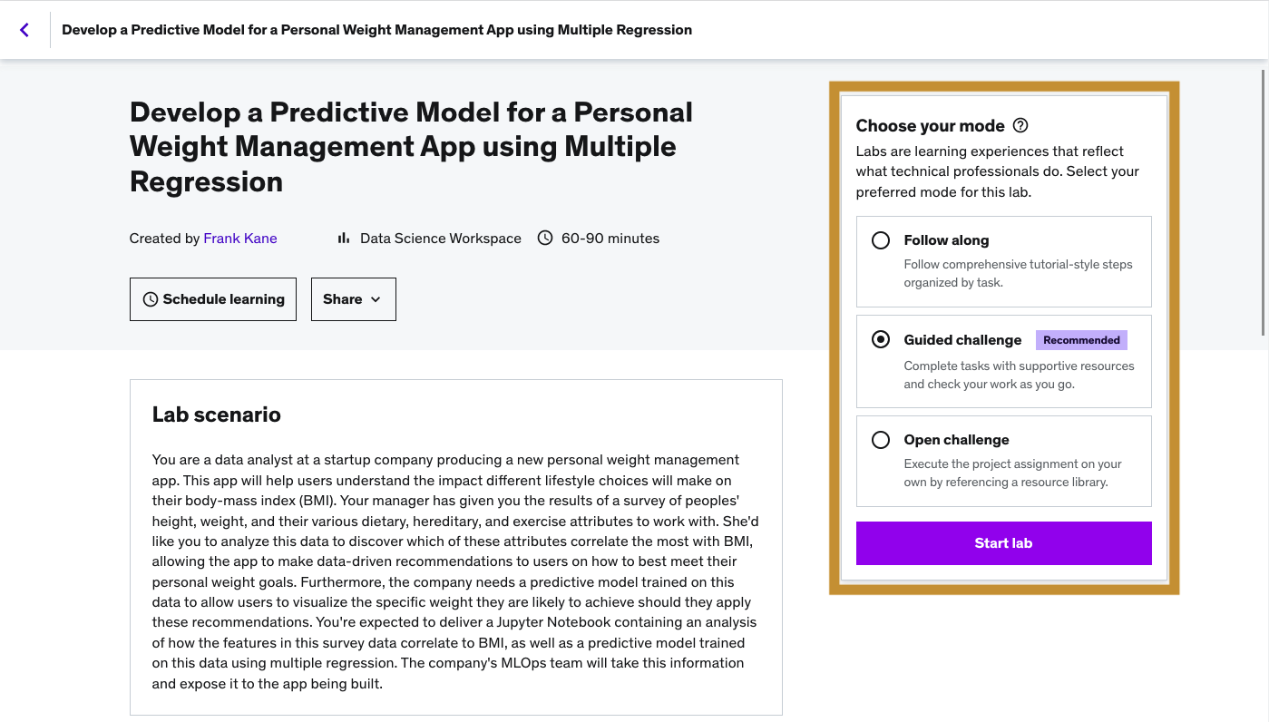Open the help icon beside Choose your mode
The image size is (1269, 722).
pyautogui.click(x=1020, y=125)
